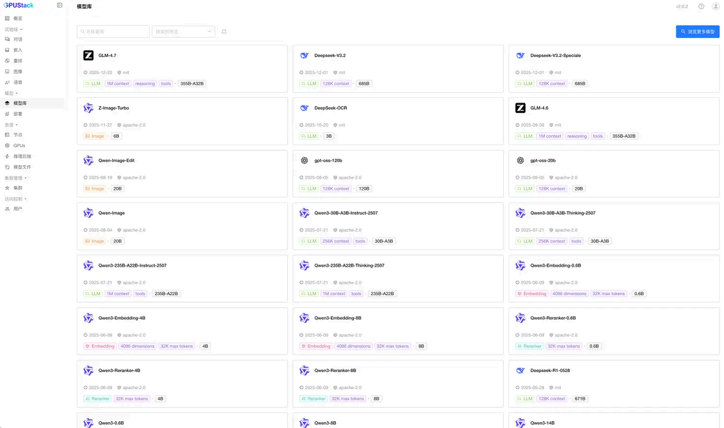Viewport: 724px width, 428px height.
Task: Click the Qwen3-Embedding-0.6B model logo
Action: (520, 266)
